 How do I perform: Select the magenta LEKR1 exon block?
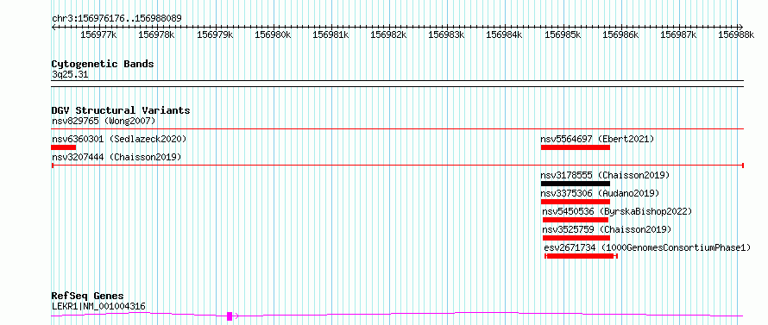point(230,316)
